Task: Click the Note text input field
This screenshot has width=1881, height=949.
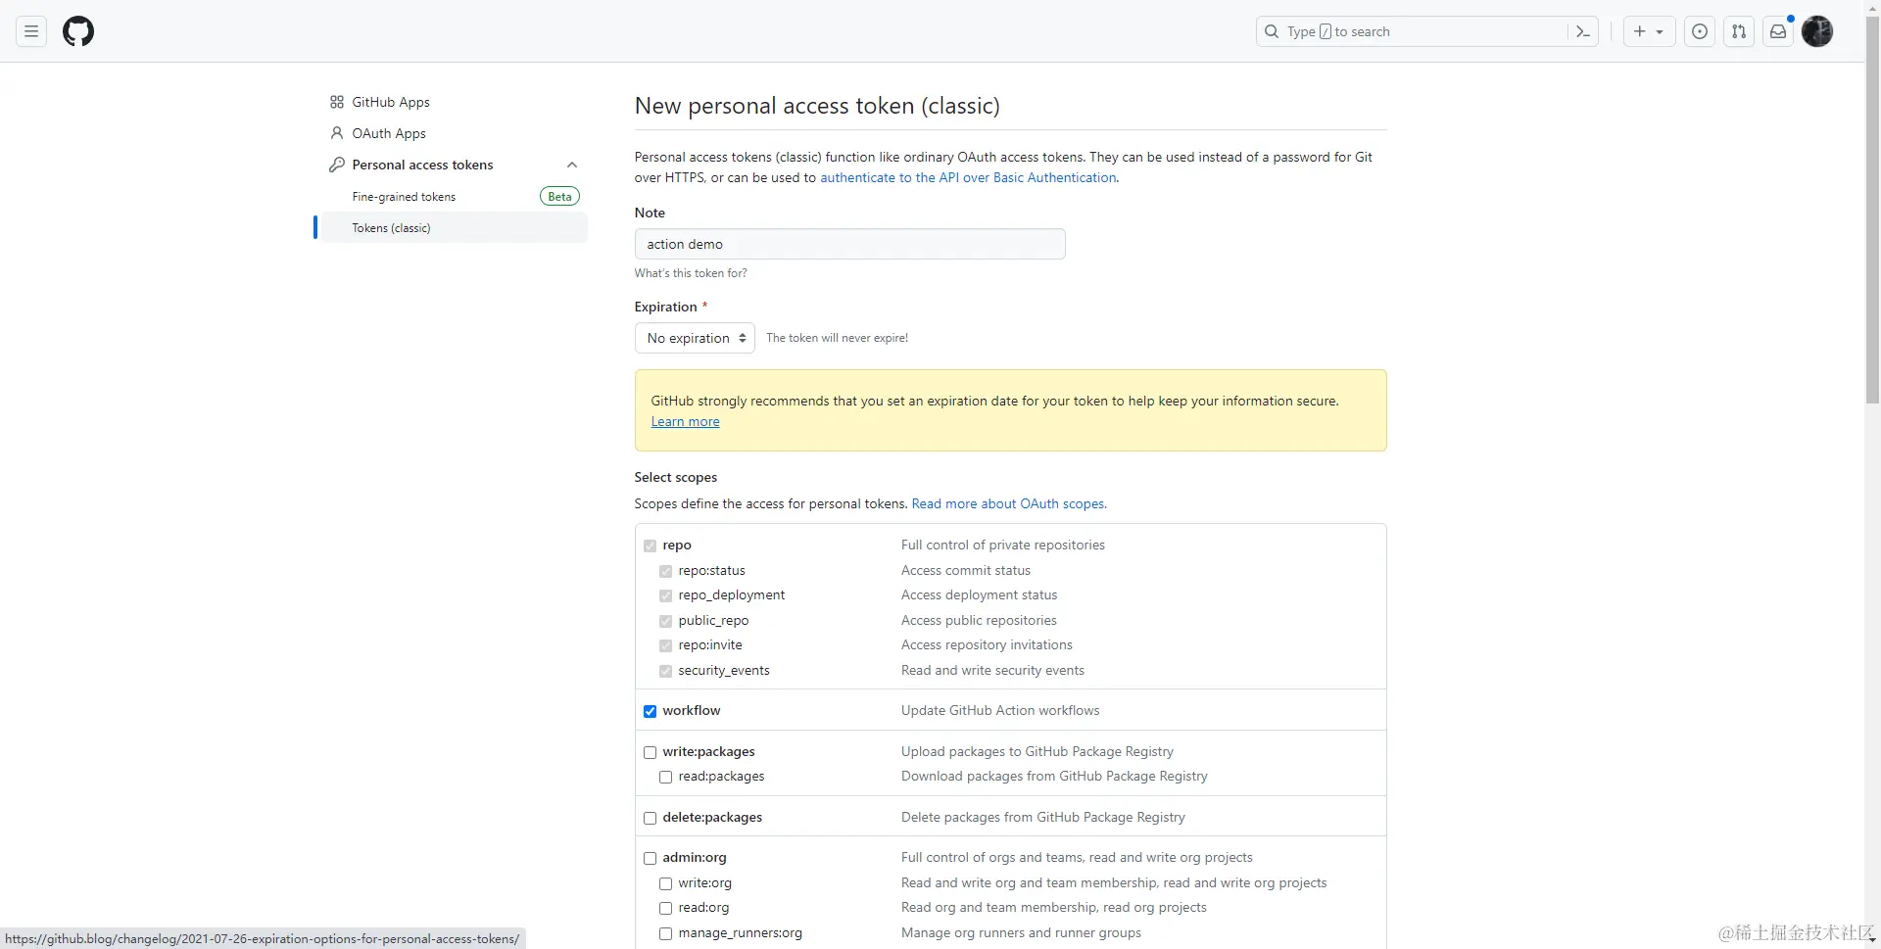Action: click(x=849, y=244)
